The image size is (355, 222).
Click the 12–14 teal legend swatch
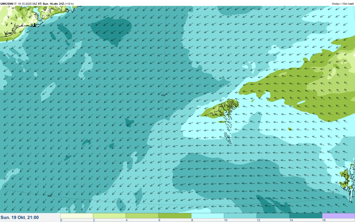tap(273, 216)
